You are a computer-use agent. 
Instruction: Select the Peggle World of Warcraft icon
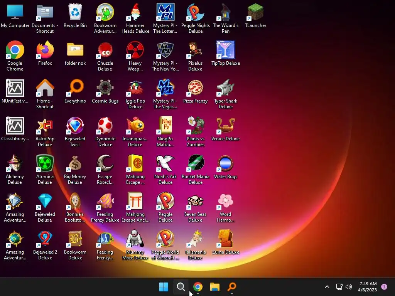tap(165, 238)
